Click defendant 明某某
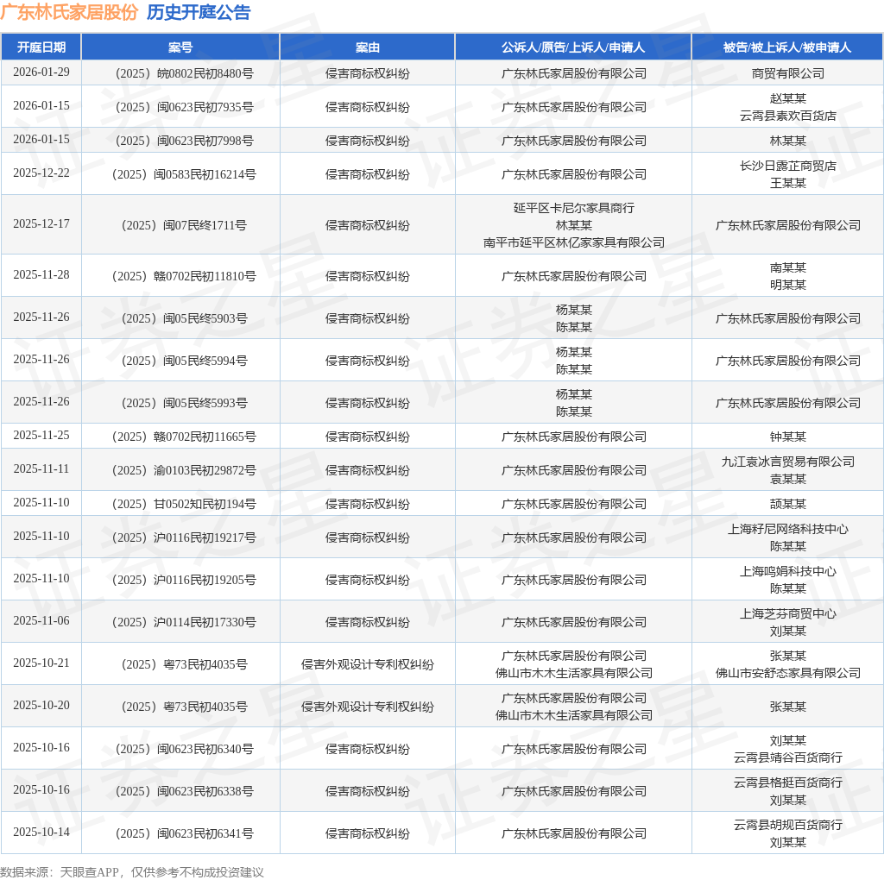The height and width of the screenshot is (880, 884). [x=787, y=285]
